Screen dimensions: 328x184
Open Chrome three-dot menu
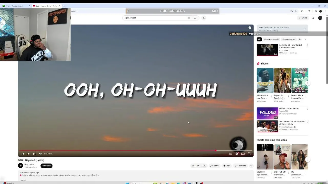(325, 11)
